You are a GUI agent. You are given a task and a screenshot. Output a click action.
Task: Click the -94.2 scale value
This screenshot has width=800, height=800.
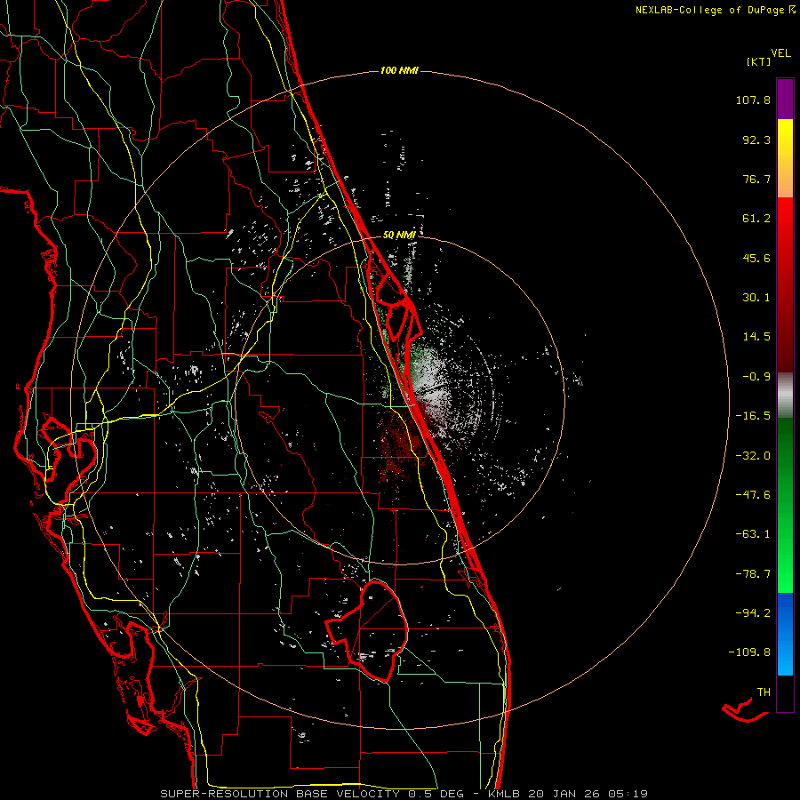pyautogui.click(x=753, y=613)
